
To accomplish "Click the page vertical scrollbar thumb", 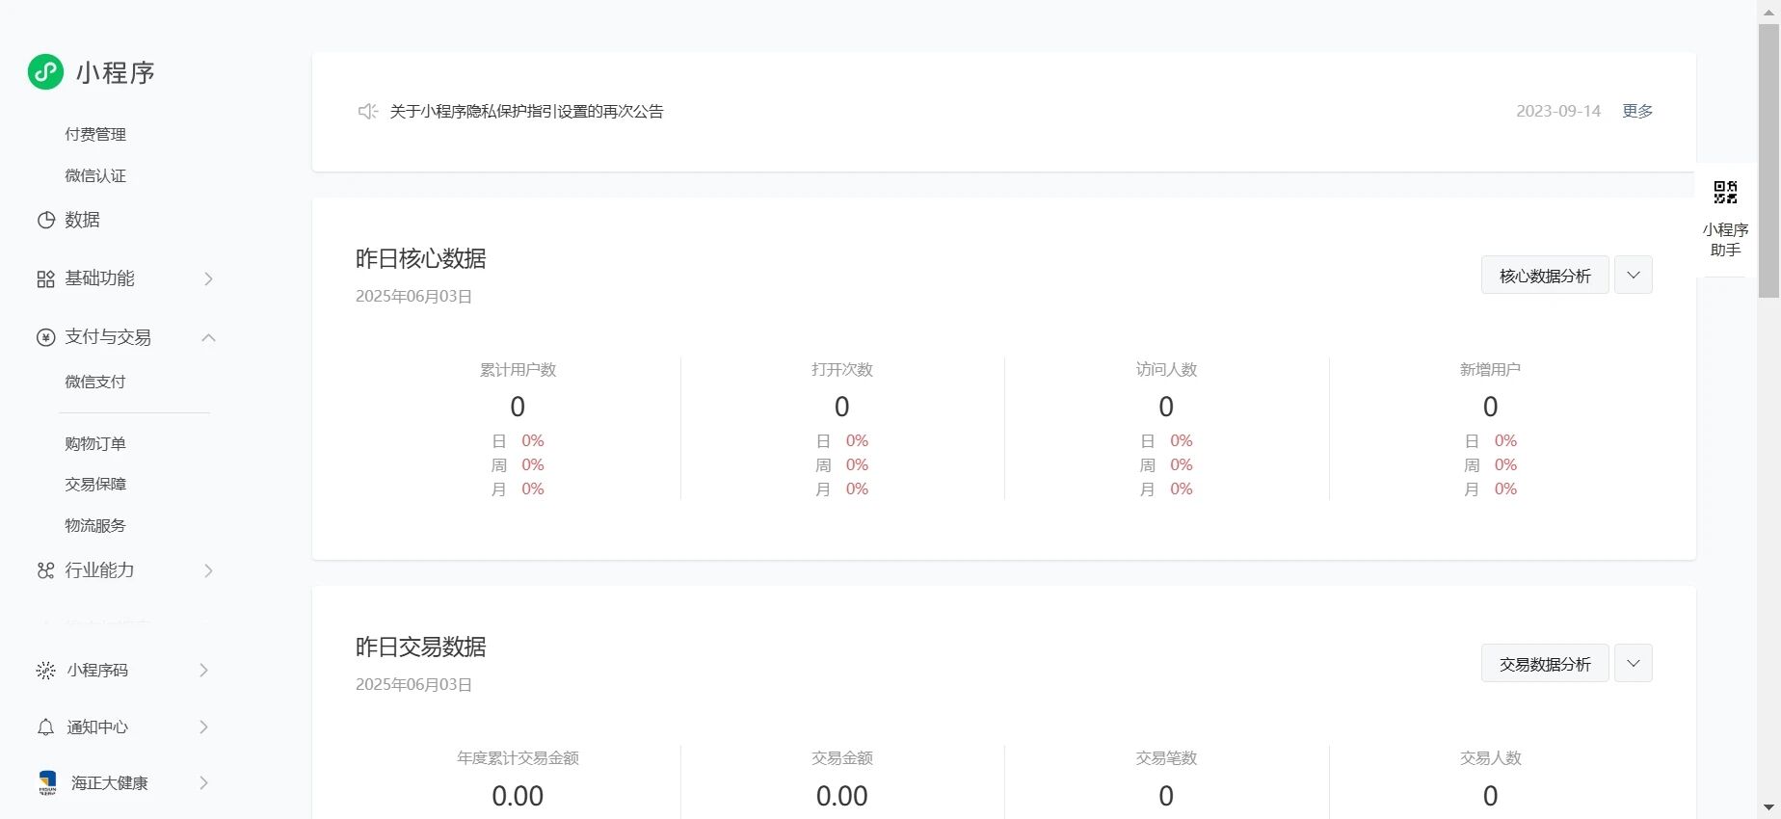I will pyautogui.click(x=1768, y=161).
